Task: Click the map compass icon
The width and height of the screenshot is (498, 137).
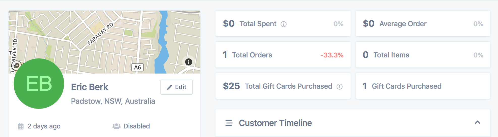Action: click(x=17, y=65)
